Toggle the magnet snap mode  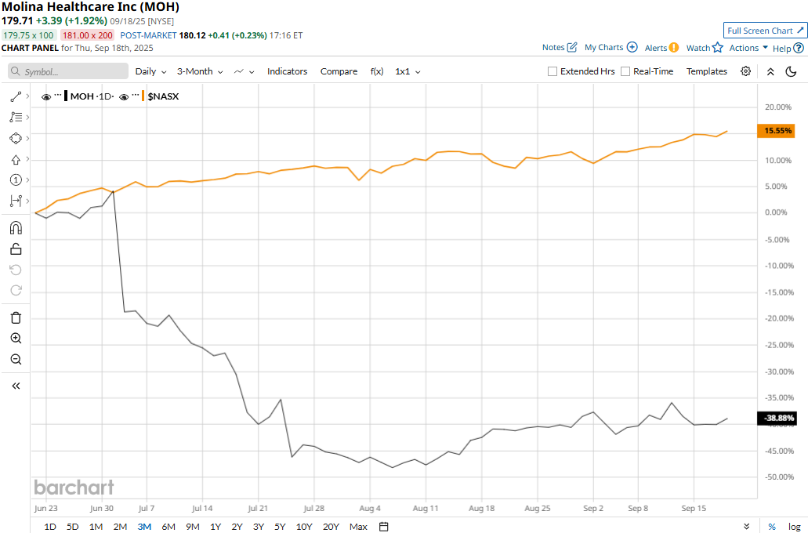pyautogui.click(x=16, y=228)
